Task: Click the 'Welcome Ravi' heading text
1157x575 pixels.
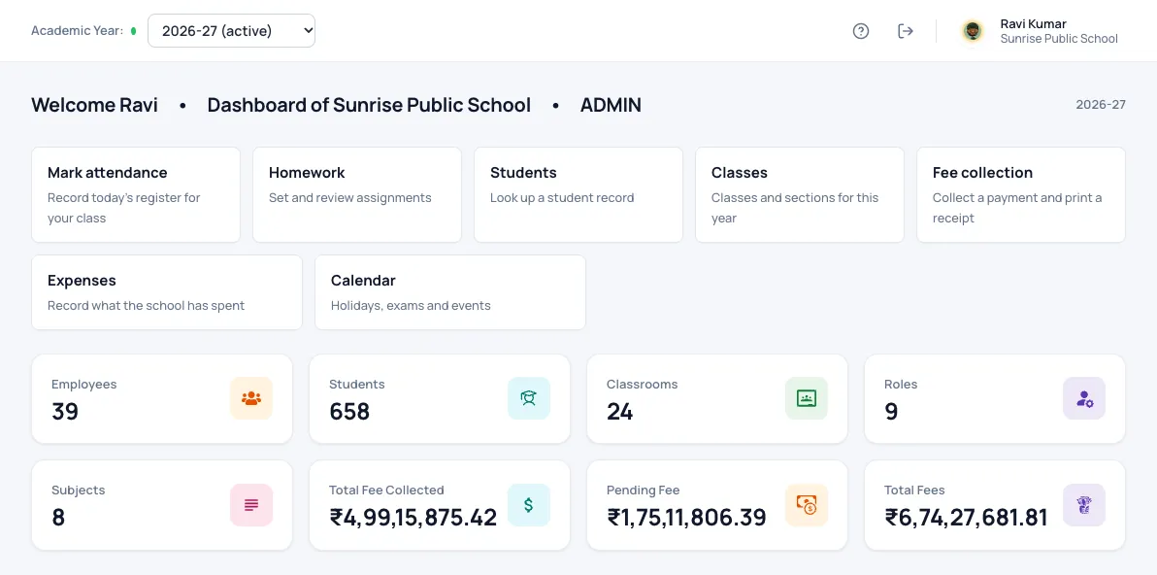Action: tap(94, 105)
